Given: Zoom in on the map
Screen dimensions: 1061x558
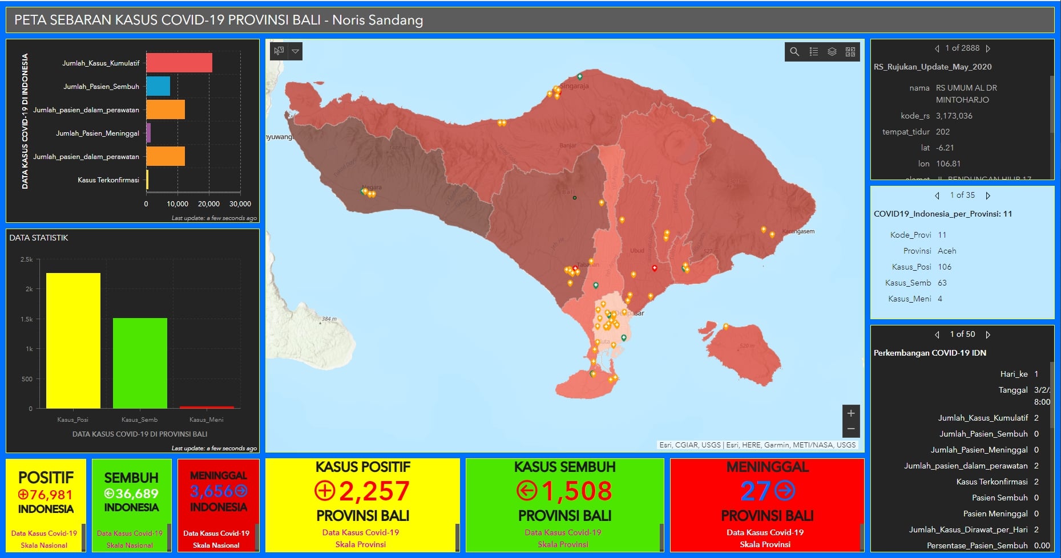Looking at the screenshot, I should click(851, 413).
